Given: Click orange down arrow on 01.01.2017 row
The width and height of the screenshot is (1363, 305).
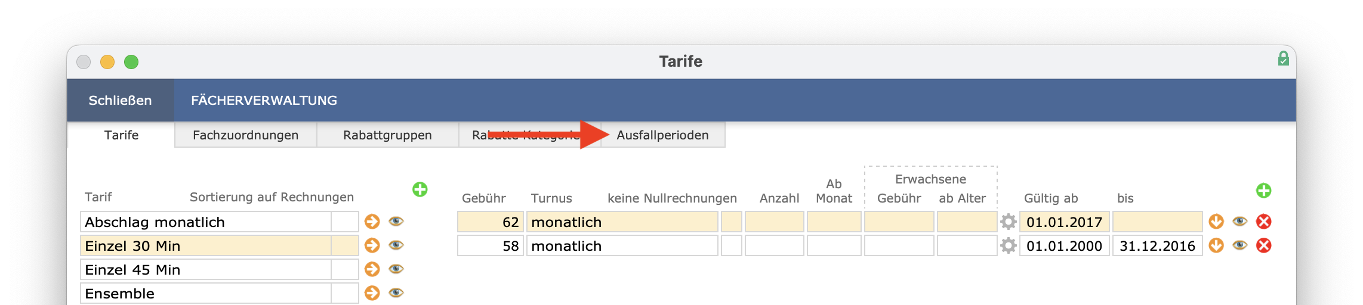Looking at the screenshot, I should [x=1216, y=222].
